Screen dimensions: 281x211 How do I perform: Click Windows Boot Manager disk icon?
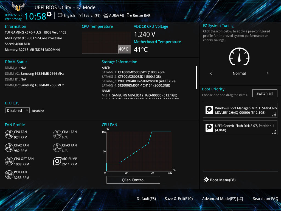[x=209, y=110]
